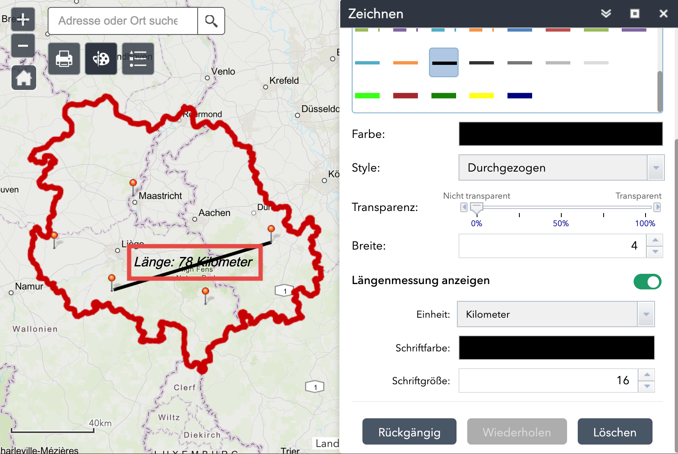This screenshot has width=678, height=454.
Task: Disable Längenmessung anzeigen switch
Action: click(x=647, y=282)
